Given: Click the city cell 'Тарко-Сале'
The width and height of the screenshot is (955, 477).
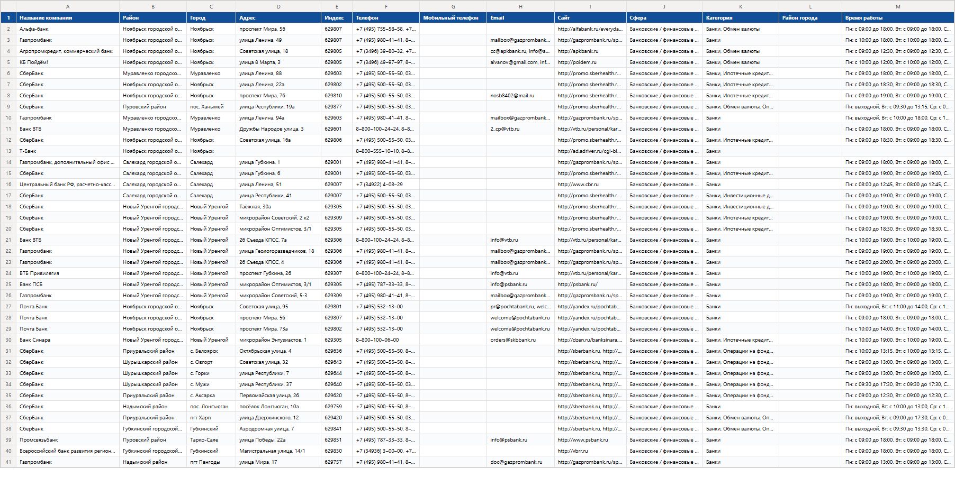Looking at the screenshot, I should click(211, 440).
